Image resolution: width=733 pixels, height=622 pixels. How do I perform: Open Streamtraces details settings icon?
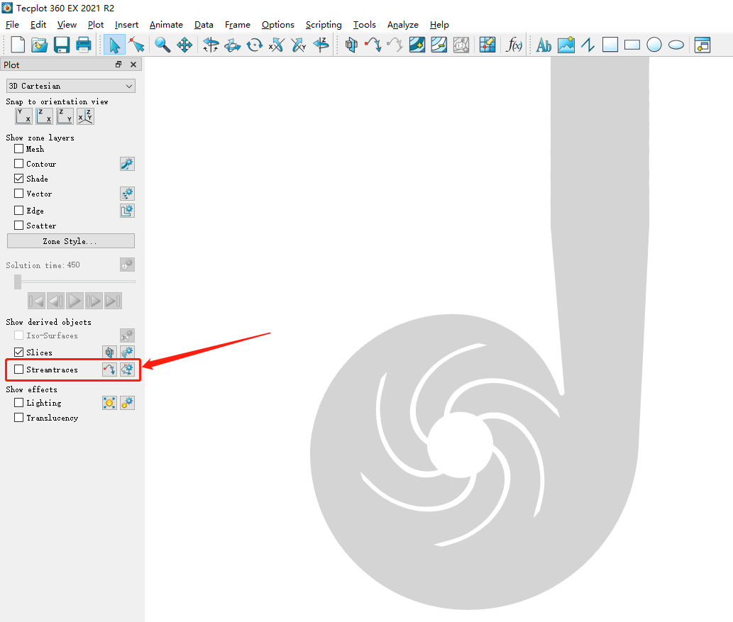(127, 370)
